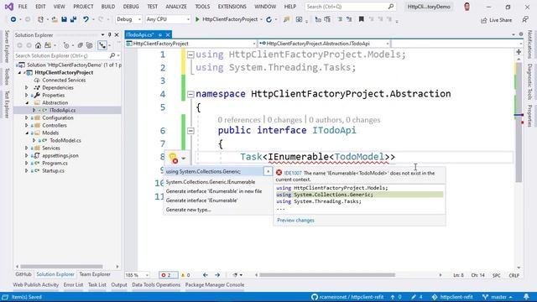Click the Navigate Backward toolbar button
Viewport: 537px width, 302px height.
pos(13,19)
